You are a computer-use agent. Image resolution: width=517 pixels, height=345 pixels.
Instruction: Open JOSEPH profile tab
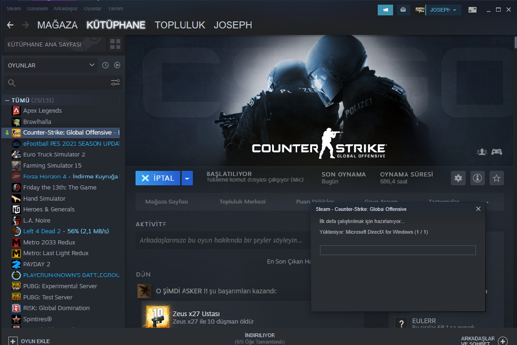coord(233,25)
